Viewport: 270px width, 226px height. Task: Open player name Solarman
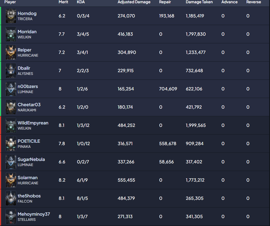pos(27,178)
